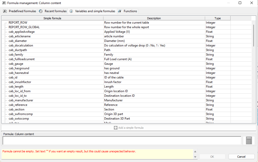Screen dimensions: 258x162
Task: Select the cab_appliedvoltage variable row
Action: pos(22,32)
